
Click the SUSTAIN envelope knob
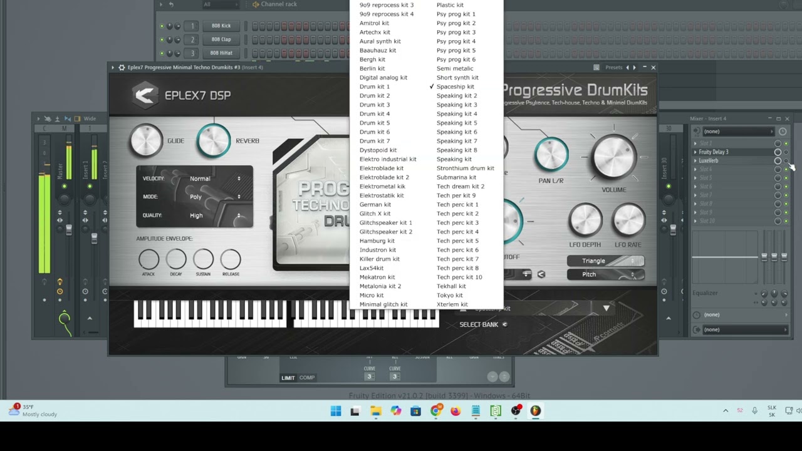pyautogui.click(x=203, y=259)
